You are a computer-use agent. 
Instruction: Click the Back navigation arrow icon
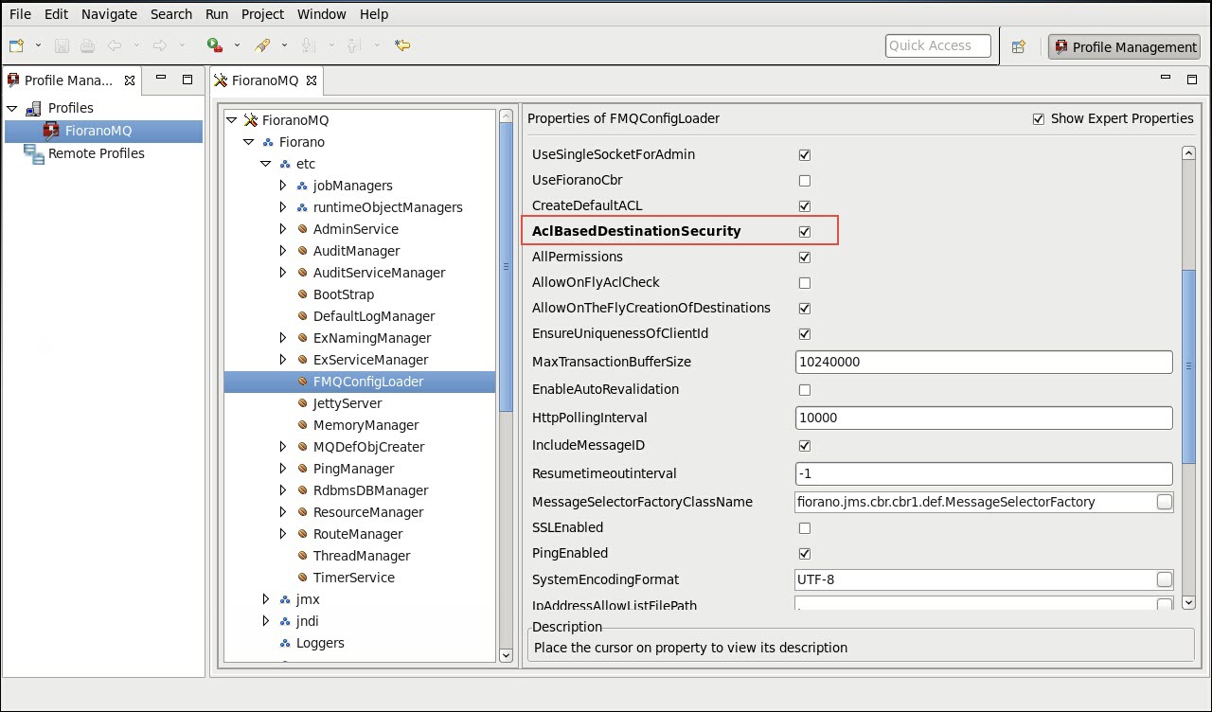coord(115,45)
